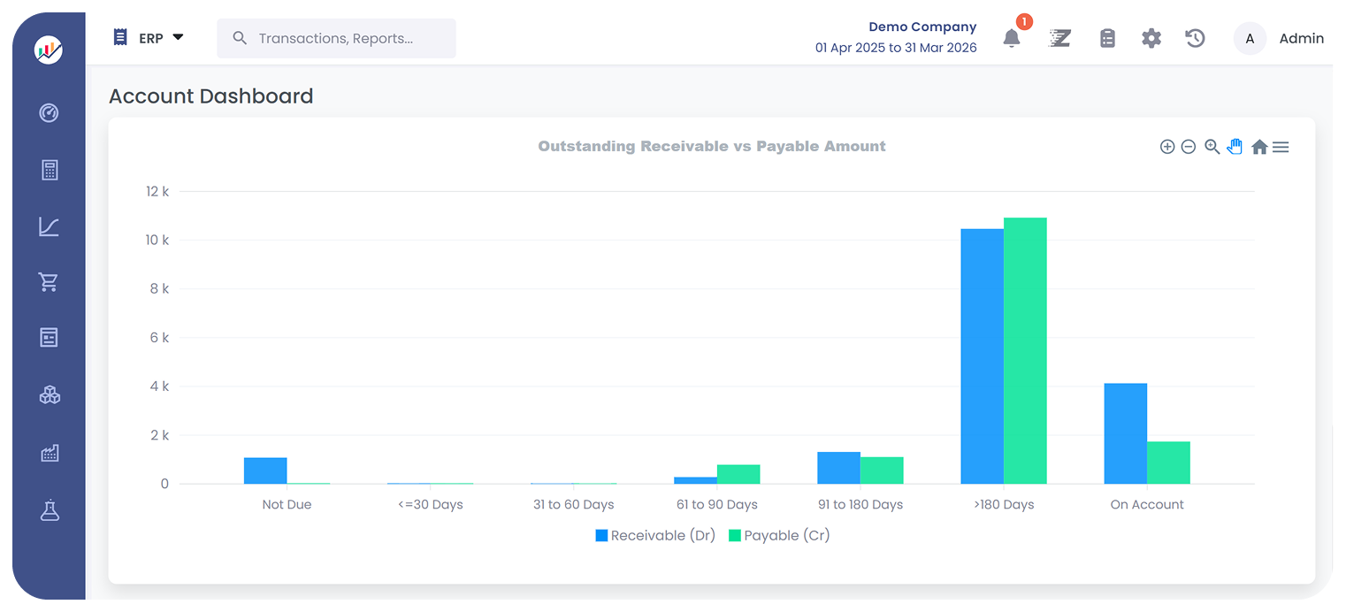Open the stock cubes icon in the sidebar
The image size is (1346, 612).
pos(49,394)
